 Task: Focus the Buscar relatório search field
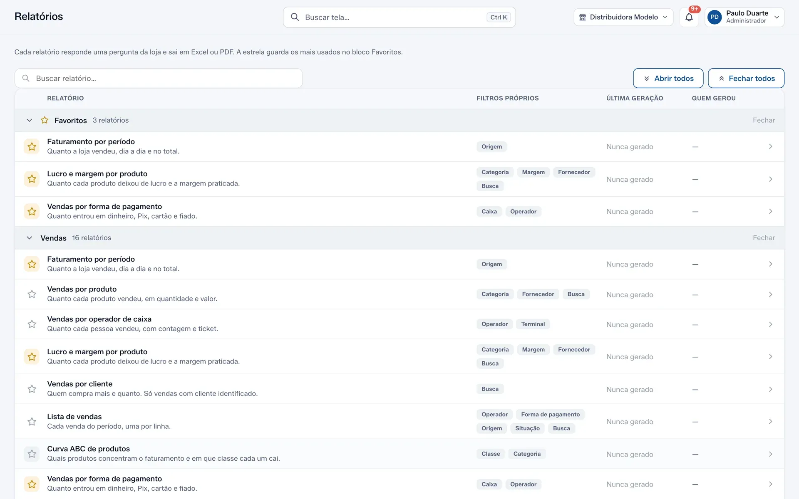click(x=159, y=78)
